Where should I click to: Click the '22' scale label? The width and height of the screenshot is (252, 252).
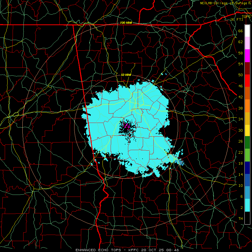(x=241, y=152)
